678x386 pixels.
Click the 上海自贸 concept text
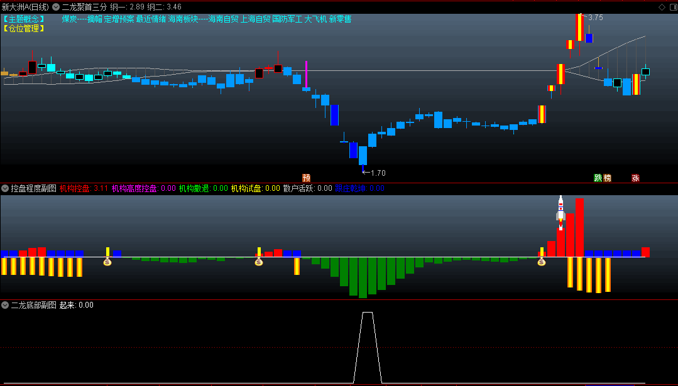[256, 19]
